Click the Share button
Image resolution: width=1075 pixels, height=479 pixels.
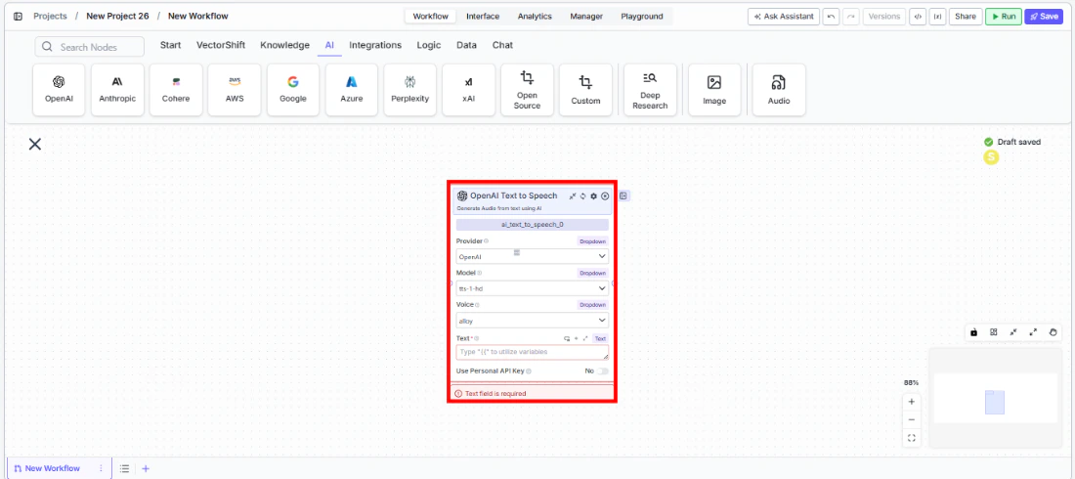pos(966,17)
